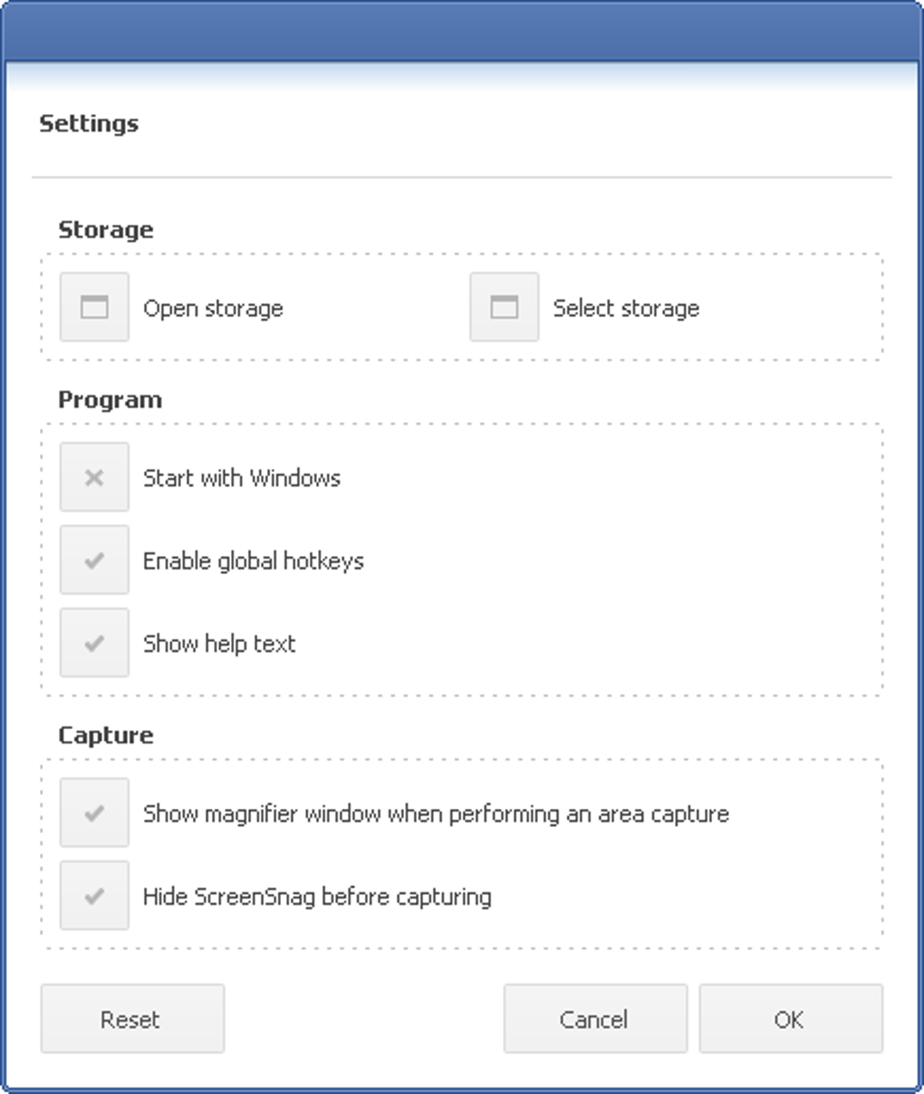Click the 'Show help text' label text
The image size is (924, 1094).
click(219, 644)
